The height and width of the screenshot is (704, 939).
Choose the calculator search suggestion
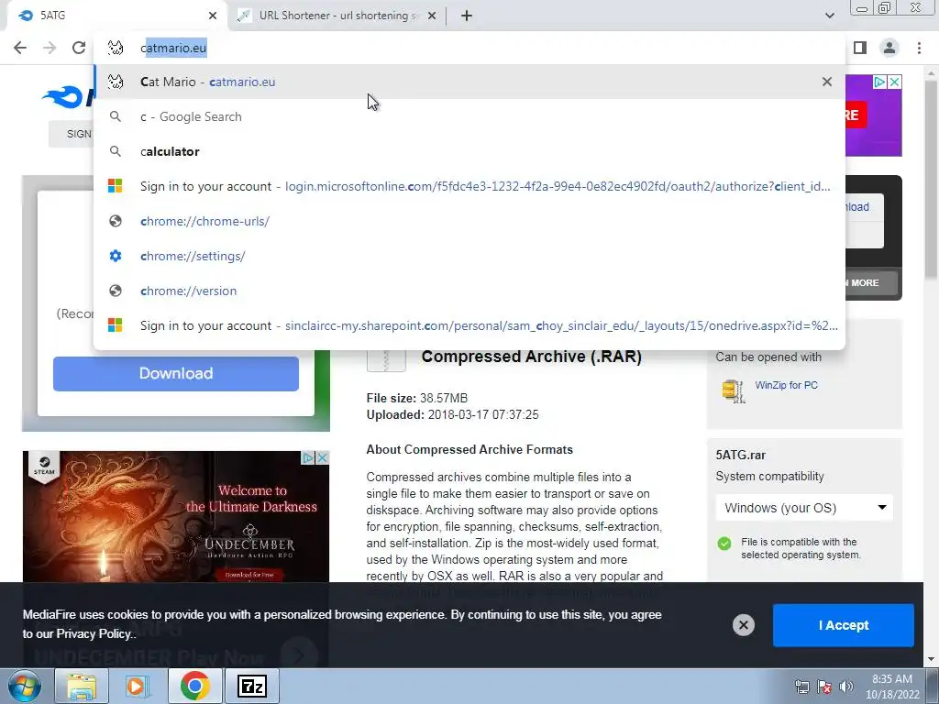[469, 151]
